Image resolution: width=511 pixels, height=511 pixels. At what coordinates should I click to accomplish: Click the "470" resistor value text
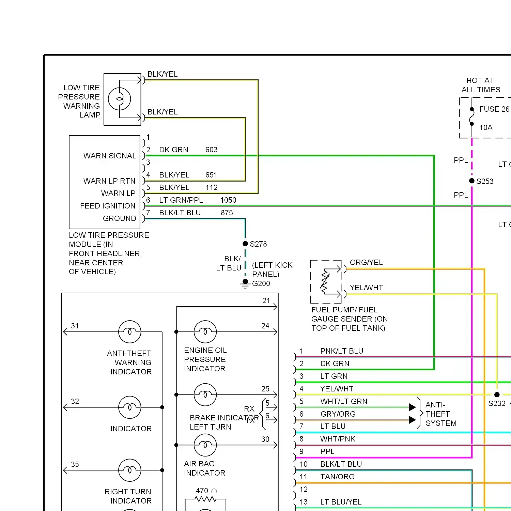point(202,491)
